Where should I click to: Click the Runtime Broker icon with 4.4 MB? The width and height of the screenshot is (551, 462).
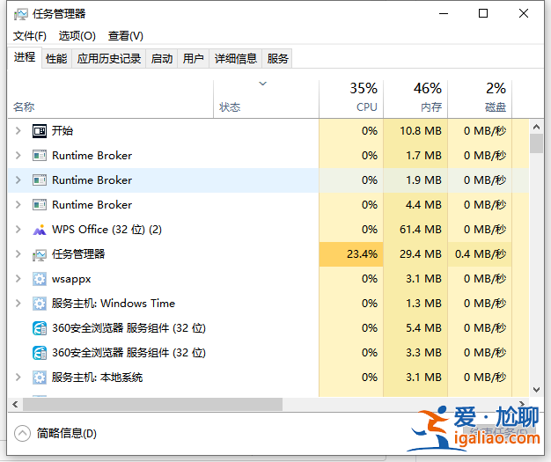point(40,205)
